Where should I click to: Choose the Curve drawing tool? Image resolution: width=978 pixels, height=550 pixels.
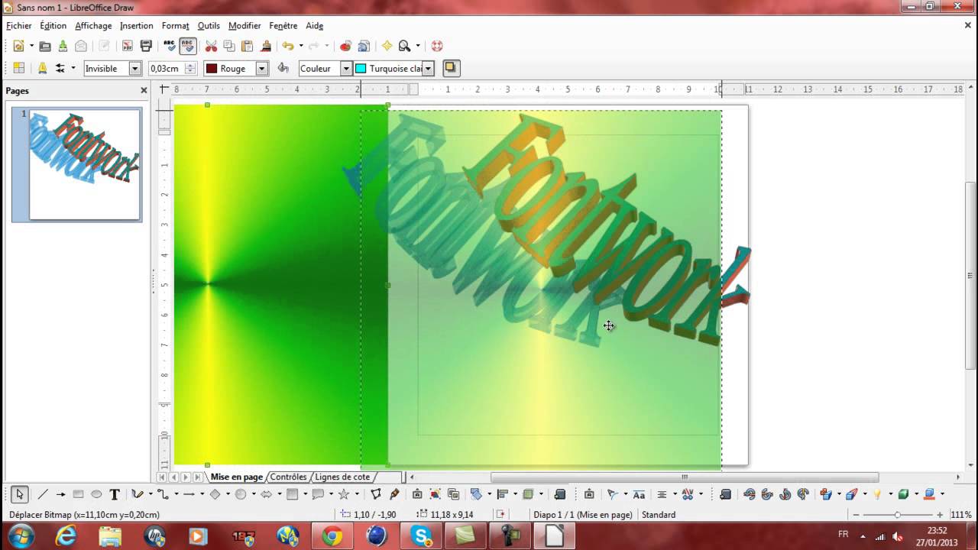[x=137, y=494]
